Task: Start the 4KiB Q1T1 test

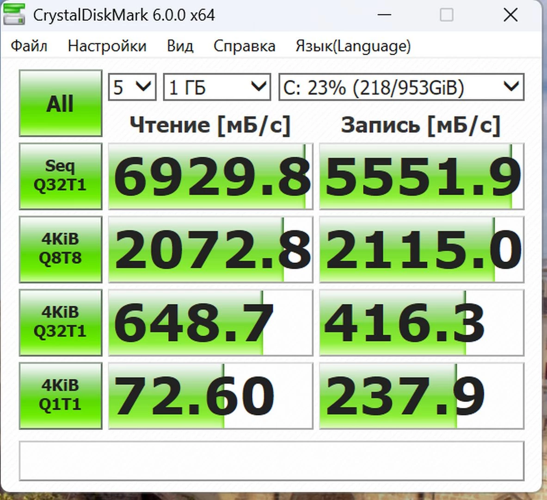Action: (x=61, y=396)
